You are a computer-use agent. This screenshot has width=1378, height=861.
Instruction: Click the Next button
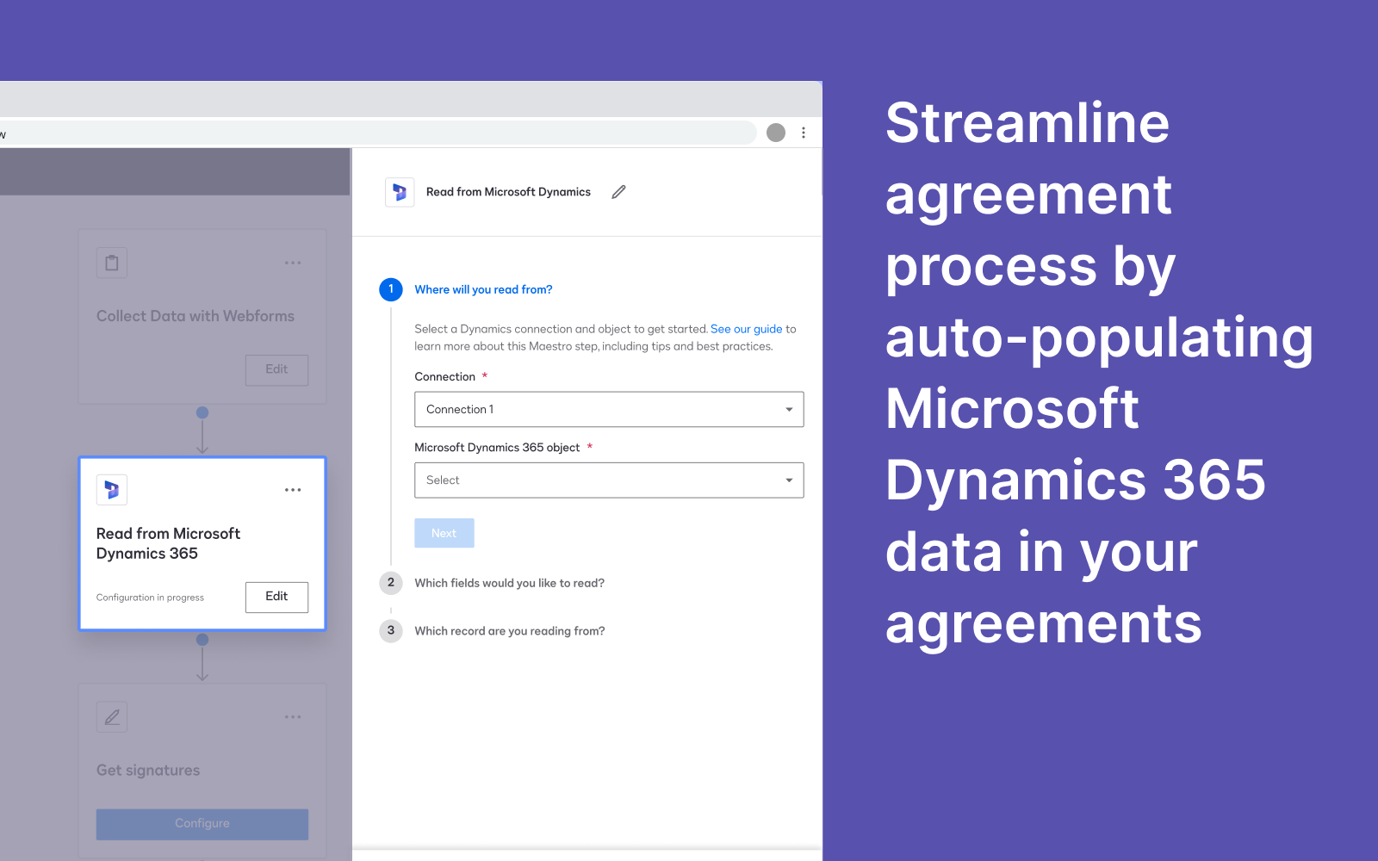tap(444, 532)
